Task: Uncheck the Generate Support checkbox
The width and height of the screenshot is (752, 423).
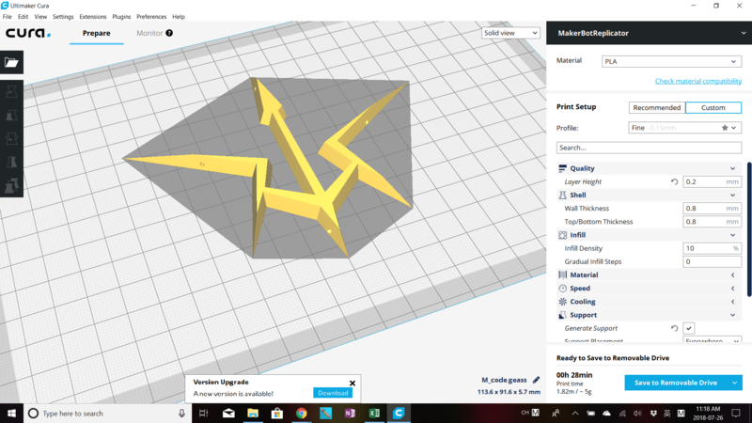Action: tap(689, 328)
